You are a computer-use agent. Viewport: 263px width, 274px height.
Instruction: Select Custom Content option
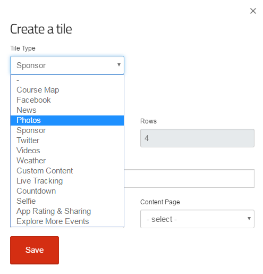tap(67, 171)
